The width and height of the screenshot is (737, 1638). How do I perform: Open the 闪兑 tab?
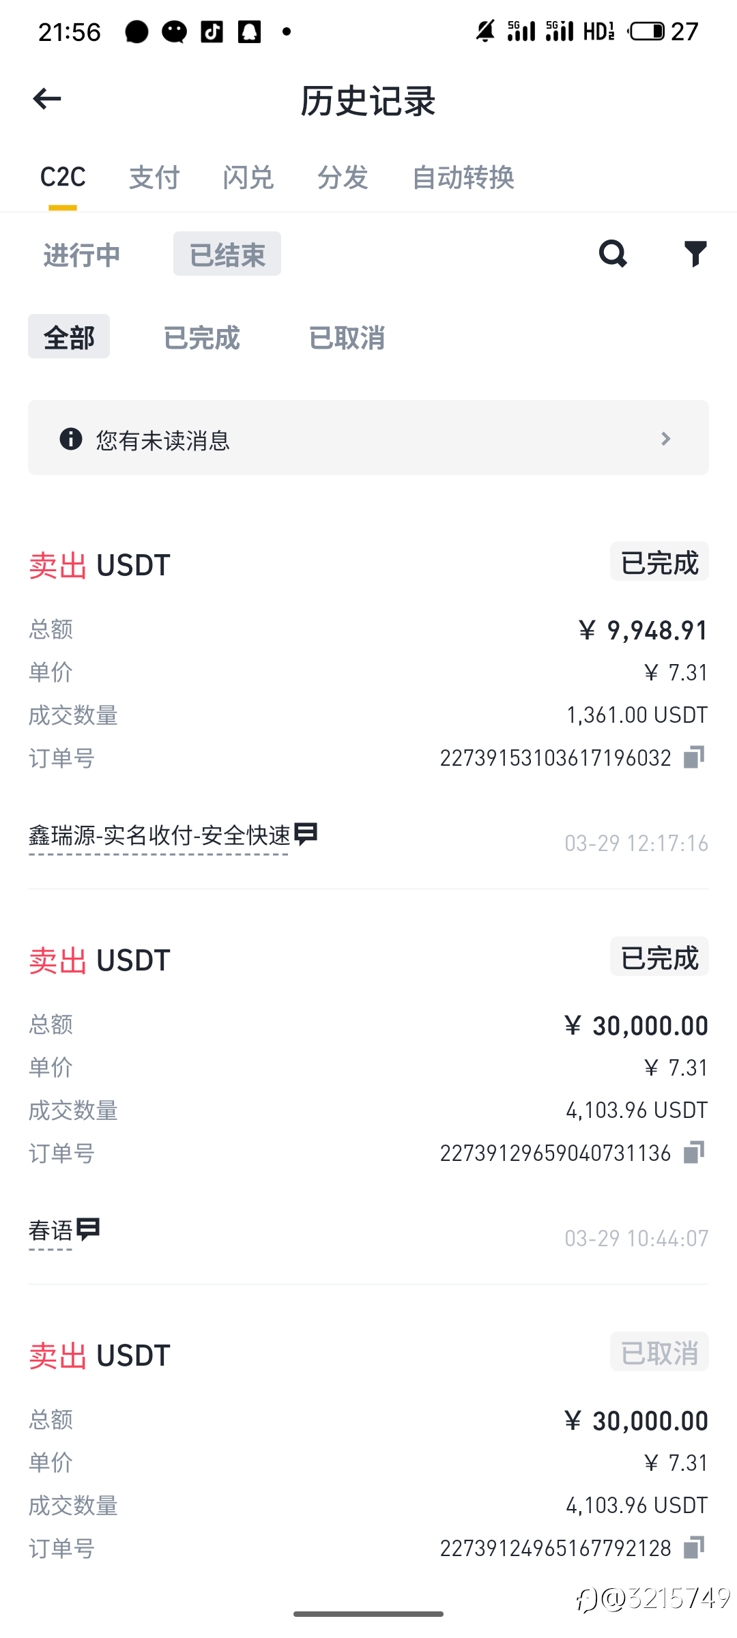(x=248, y=177)
